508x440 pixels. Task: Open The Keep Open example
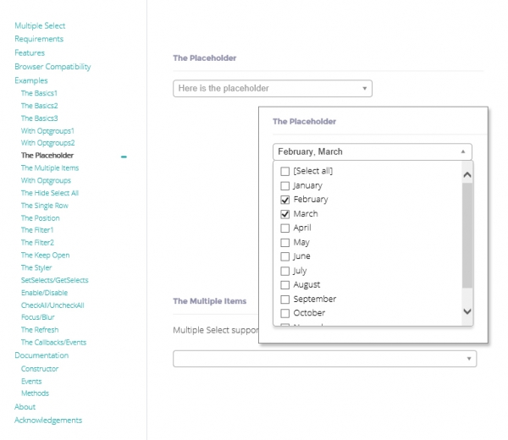click(45, 256)
